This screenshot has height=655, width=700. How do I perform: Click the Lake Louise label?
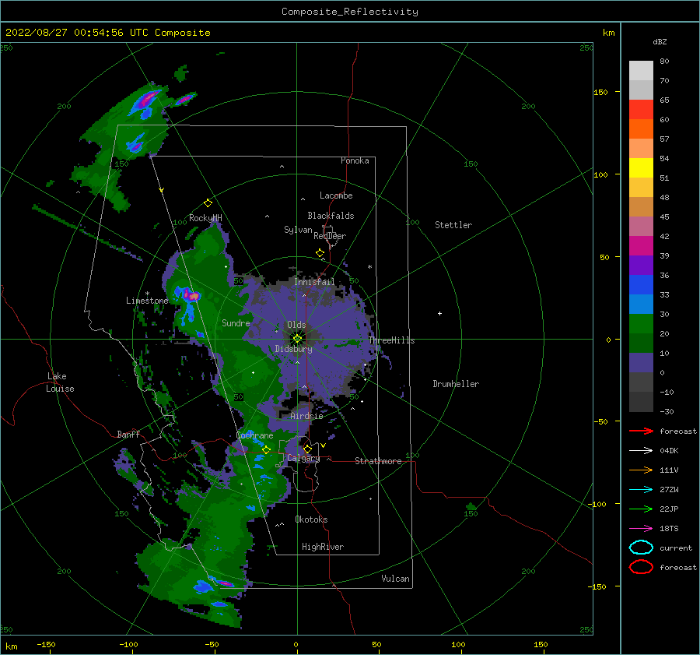point(60,382)
